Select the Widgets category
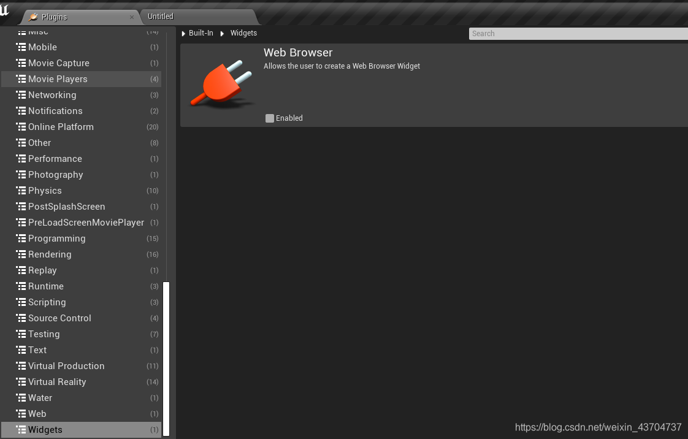This screenshot has height=439, width=688. [x=81, y=429]
